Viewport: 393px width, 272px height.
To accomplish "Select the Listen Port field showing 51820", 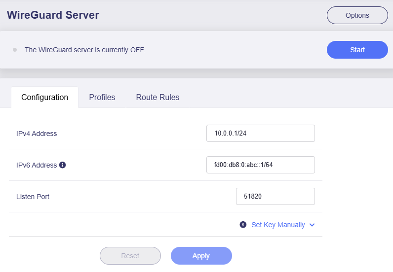I will coord(275,197).
